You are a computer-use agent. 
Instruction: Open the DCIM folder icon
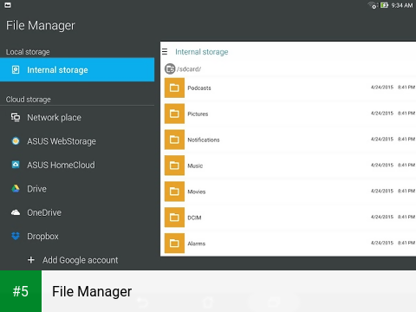(x=174, y=218)
